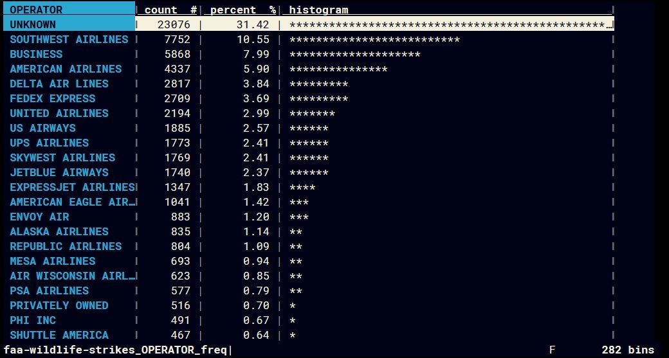
Task: Click percent cell 1.83
Action: [x=257, y=187]
